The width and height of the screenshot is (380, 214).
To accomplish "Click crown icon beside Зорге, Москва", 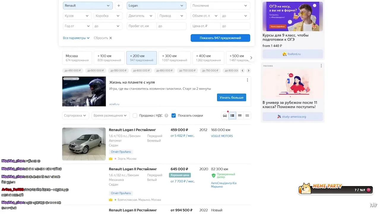I will pos(111,159).
